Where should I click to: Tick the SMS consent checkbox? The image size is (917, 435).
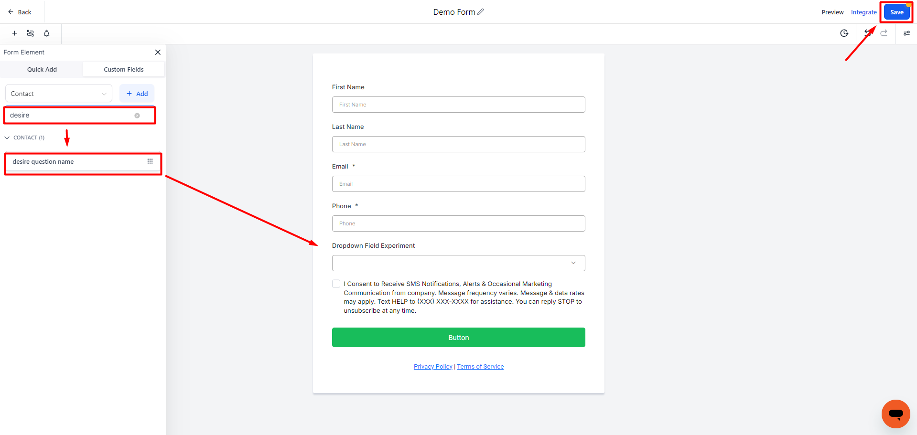336,284
